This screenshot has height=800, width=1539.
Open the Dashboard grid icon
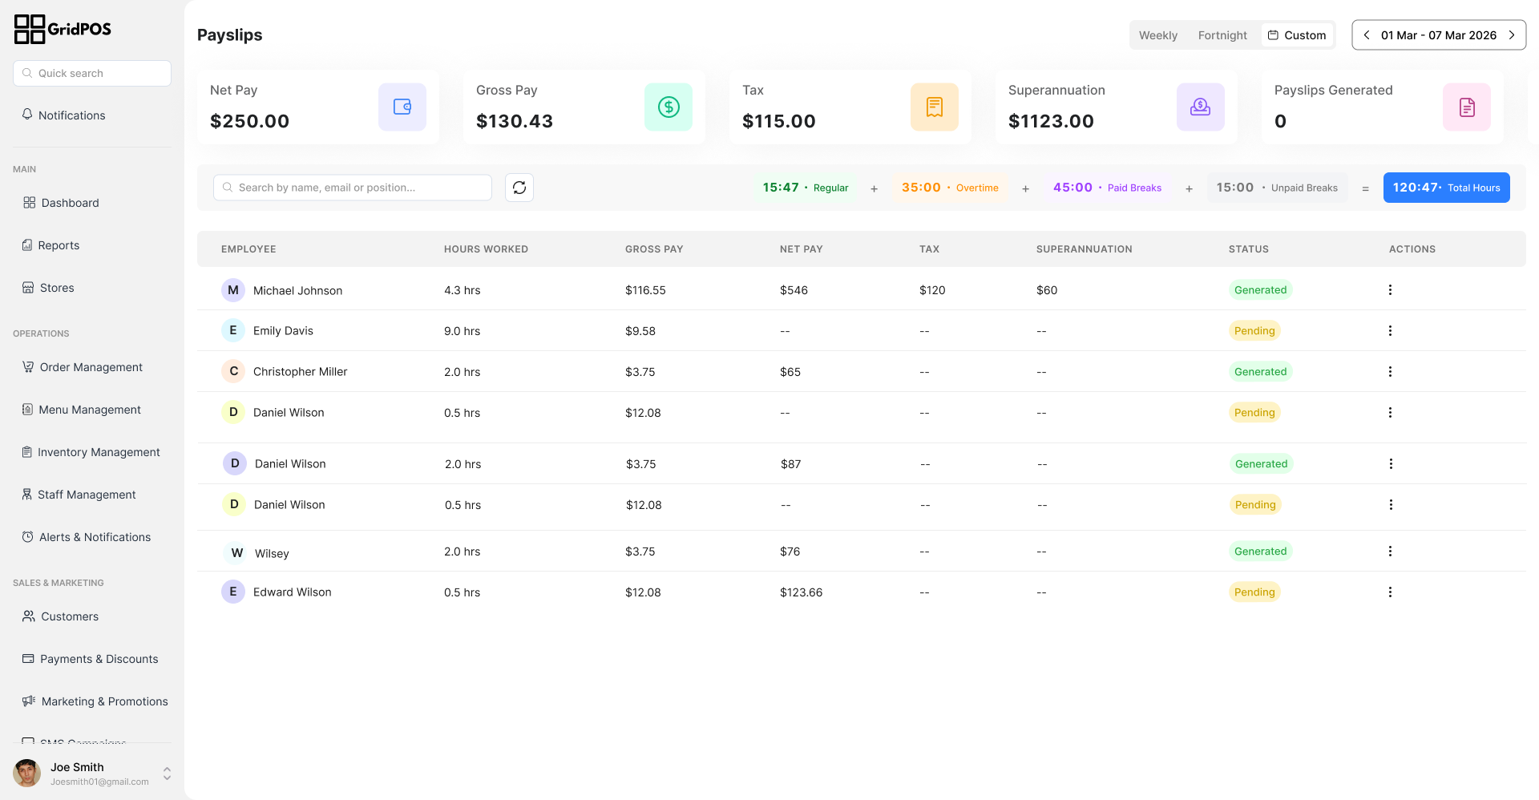(x=29, y=203)
